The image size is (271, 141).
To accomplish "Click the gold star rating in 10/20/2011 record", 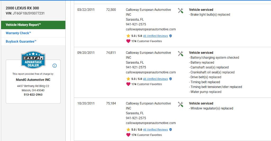I will (128, 130).
